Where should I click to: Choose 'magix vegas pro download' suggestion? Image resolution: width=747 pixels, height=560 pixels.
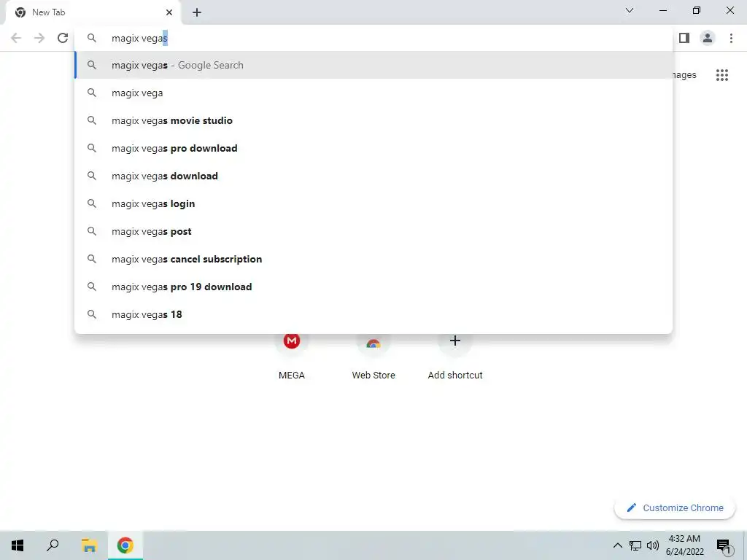[x=373, y=148]
